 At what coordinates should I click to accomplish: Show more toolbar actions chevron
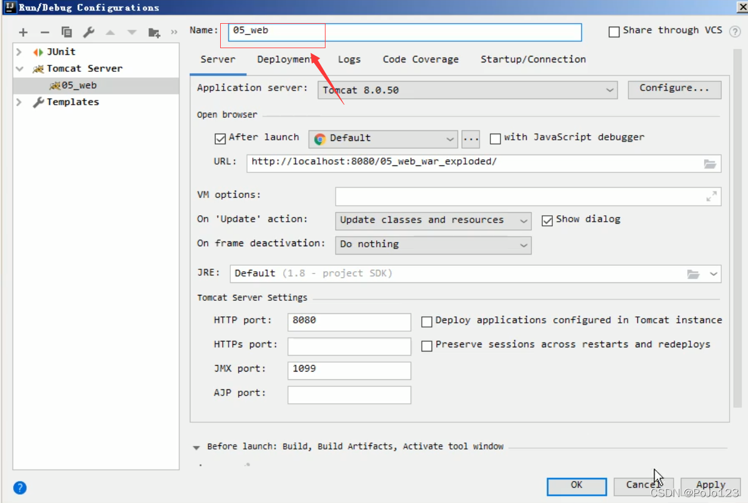pos(174,32)
